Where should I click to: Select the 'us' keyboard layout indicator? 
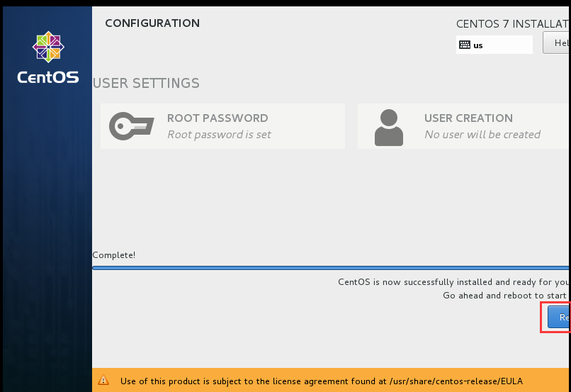478,45
